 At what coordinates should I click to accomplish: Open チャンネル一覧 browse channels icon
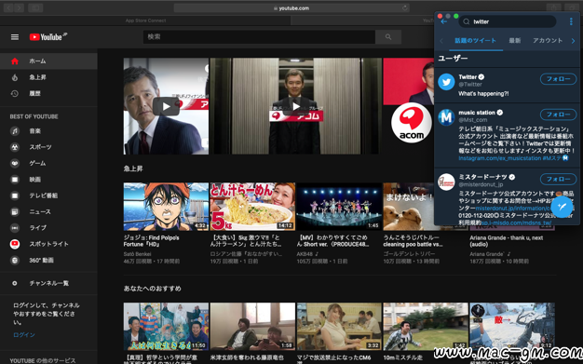[x=15, y=283]
